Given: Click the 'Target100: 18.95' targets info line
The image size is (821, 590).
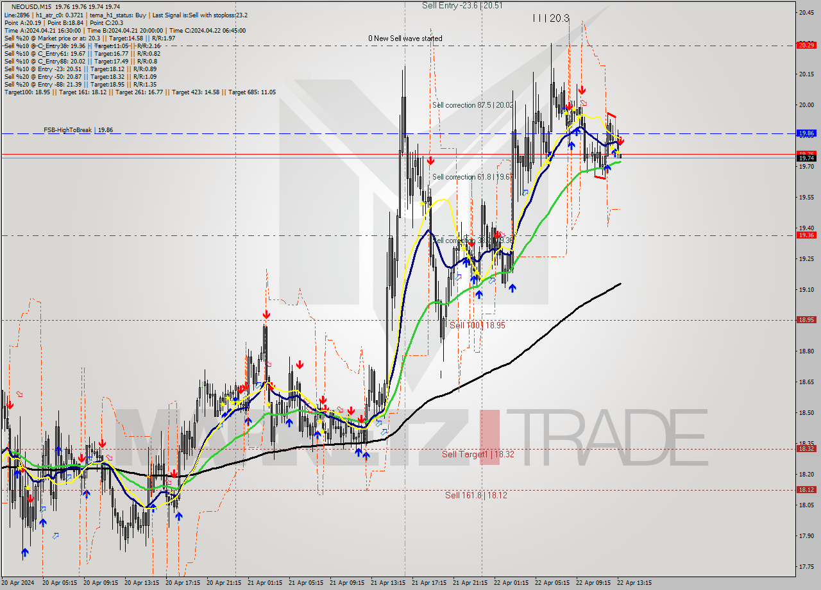Looking at the screenshot, I should click(x=140, y=92).
